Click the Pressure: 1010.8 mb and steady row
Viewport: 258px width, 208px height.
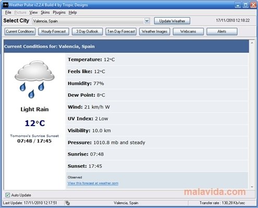pyautogui.click(x=157, y=142)
